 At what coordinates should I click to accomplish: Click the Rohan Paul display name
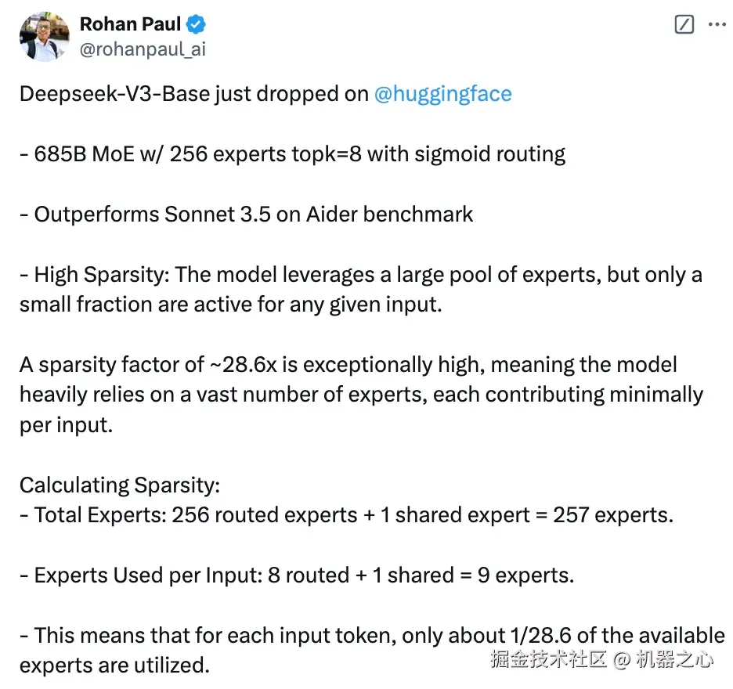(130, 23)
